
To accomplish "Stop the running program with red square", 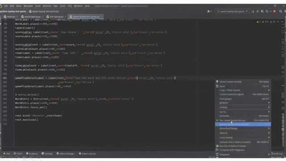I will coord(274,12).
